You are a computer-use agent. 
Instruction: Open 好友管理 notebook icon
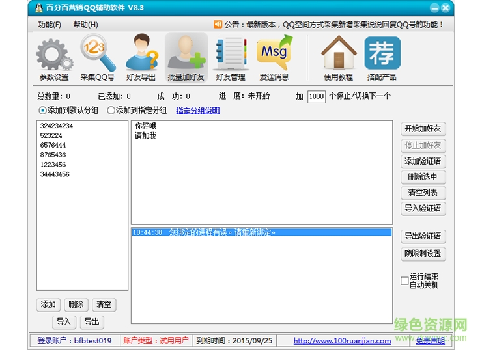click(x=230, y=54)
